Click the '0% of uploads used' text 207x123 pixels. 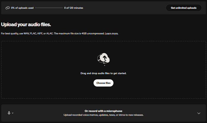[22, 8]
